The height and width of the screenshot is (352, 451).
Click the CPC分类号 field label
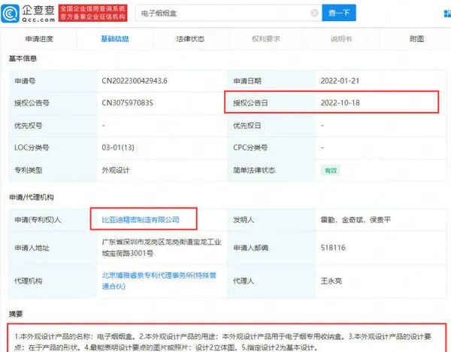tap(250, 147)
